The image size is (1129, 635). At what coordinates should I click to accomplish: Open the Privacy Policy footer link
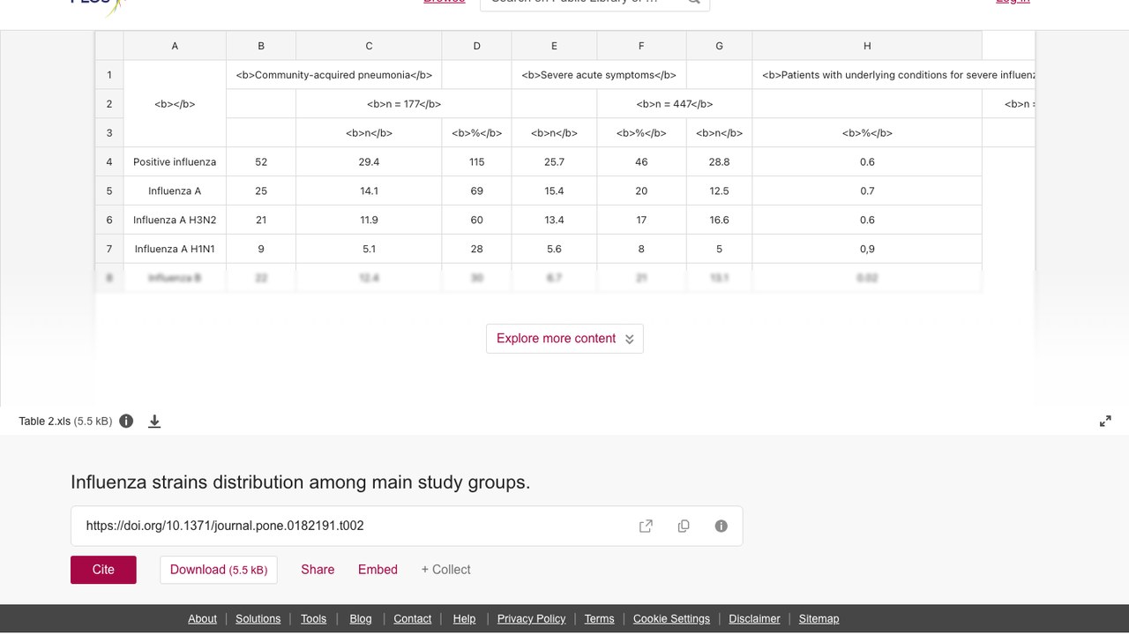point(531,619)
